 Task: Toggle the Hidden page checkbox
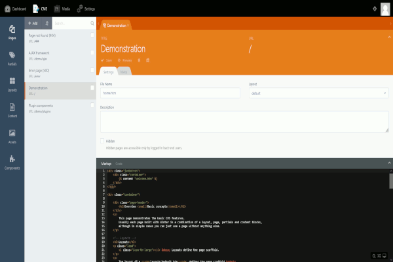[103, 140]
